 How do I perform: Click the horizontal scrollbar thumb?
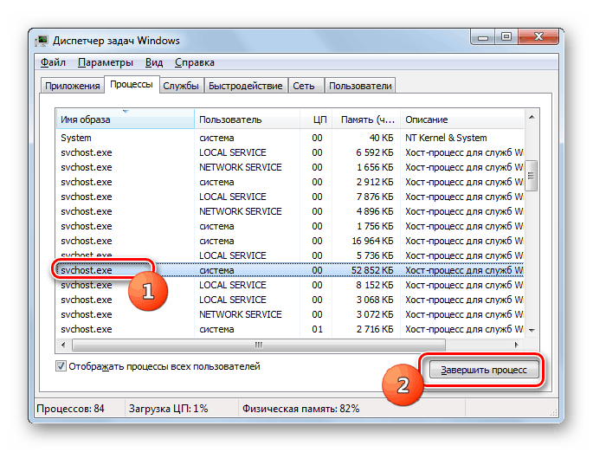click(259, 345)
